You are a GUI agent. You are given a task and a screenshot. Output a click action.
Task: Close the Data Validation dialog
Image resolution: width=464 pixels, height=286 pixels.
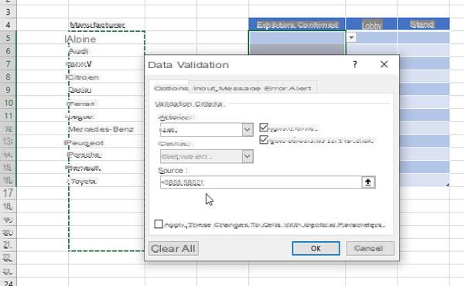pos(384,64)
